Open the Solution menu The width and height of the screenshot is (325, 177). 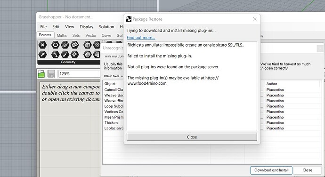106,27
